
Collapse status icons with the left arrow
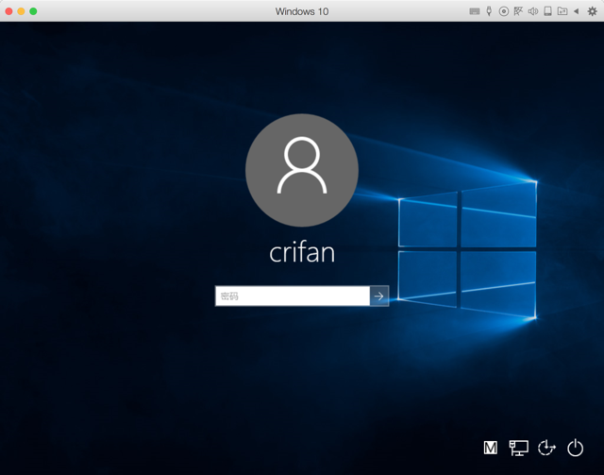pyautogui.click(x=577, y=11)
